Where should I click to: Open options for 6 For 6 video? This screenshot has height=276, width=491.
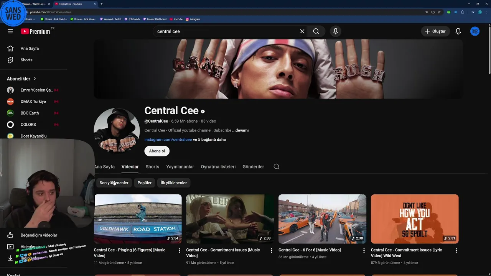pos(364,250)
